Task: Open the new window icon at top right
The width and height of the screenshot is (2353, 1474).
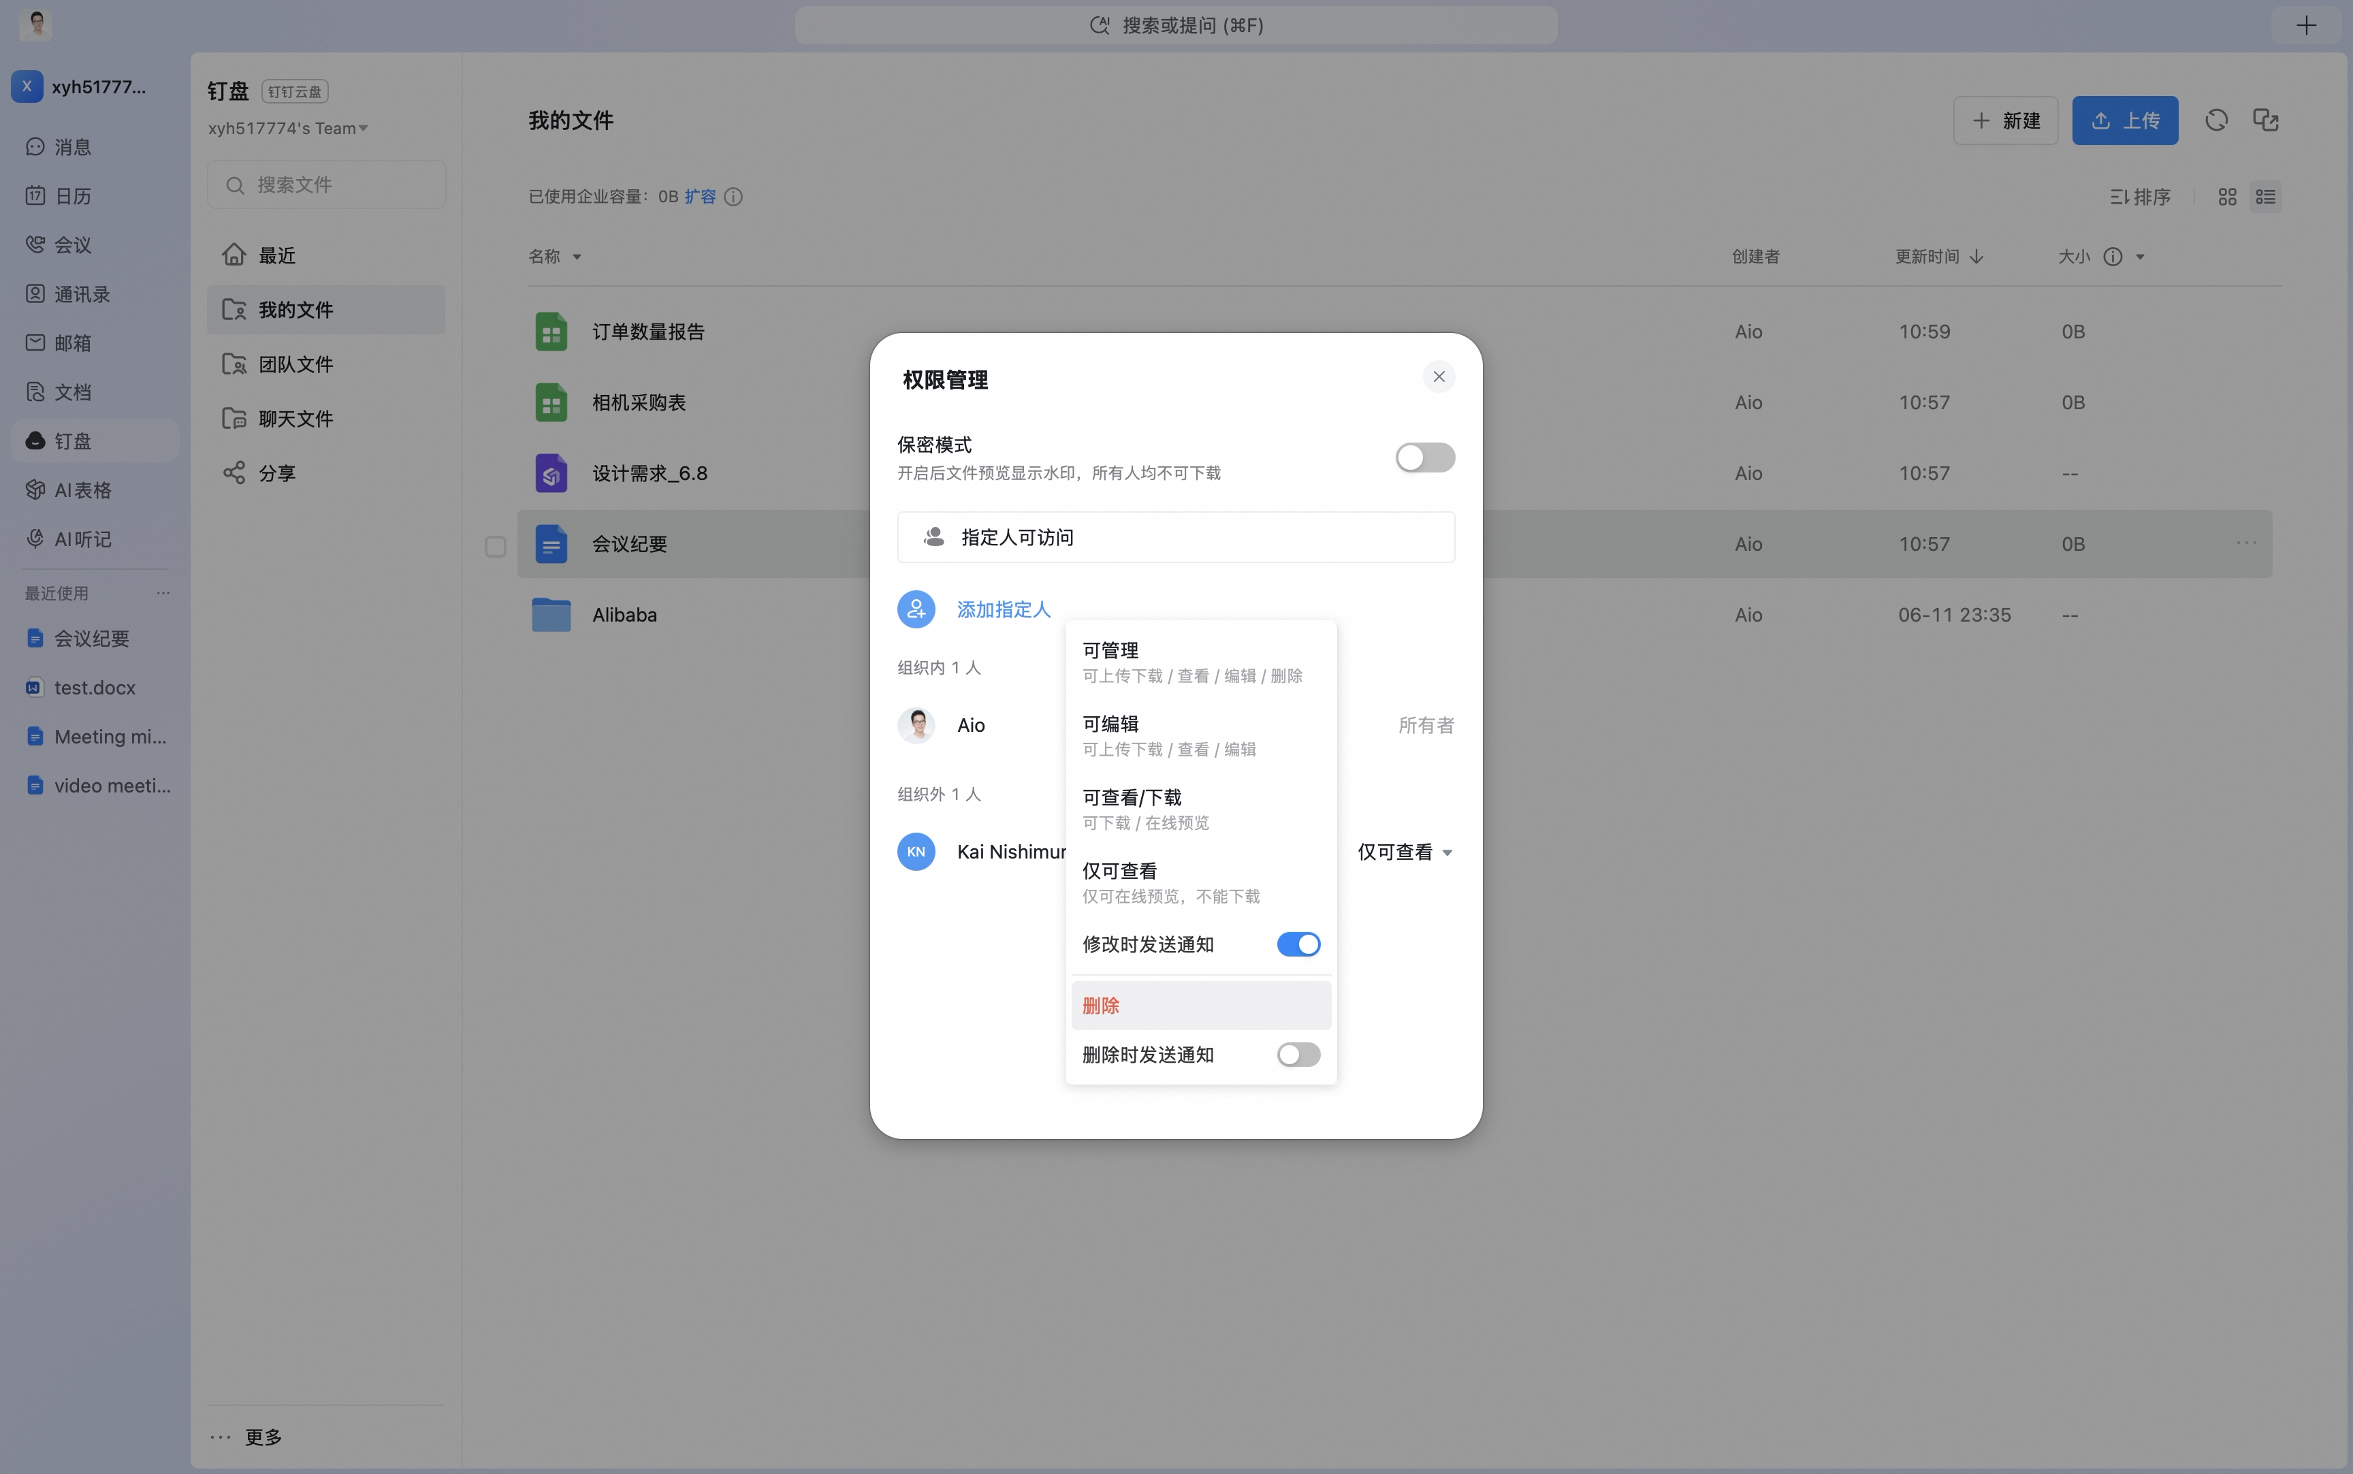Action: 2267,120
